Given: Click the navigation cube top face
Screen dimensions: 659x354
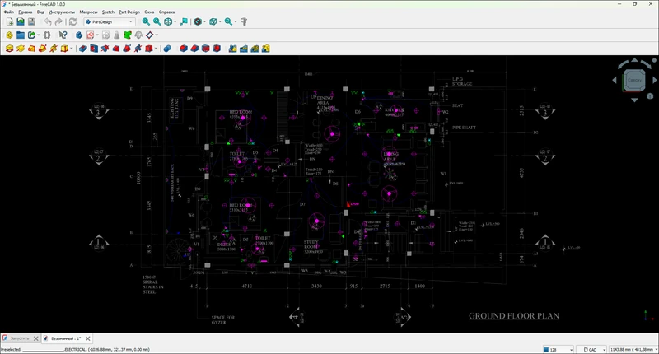Looking at the screenshot, I should click(x=635, y=80).
